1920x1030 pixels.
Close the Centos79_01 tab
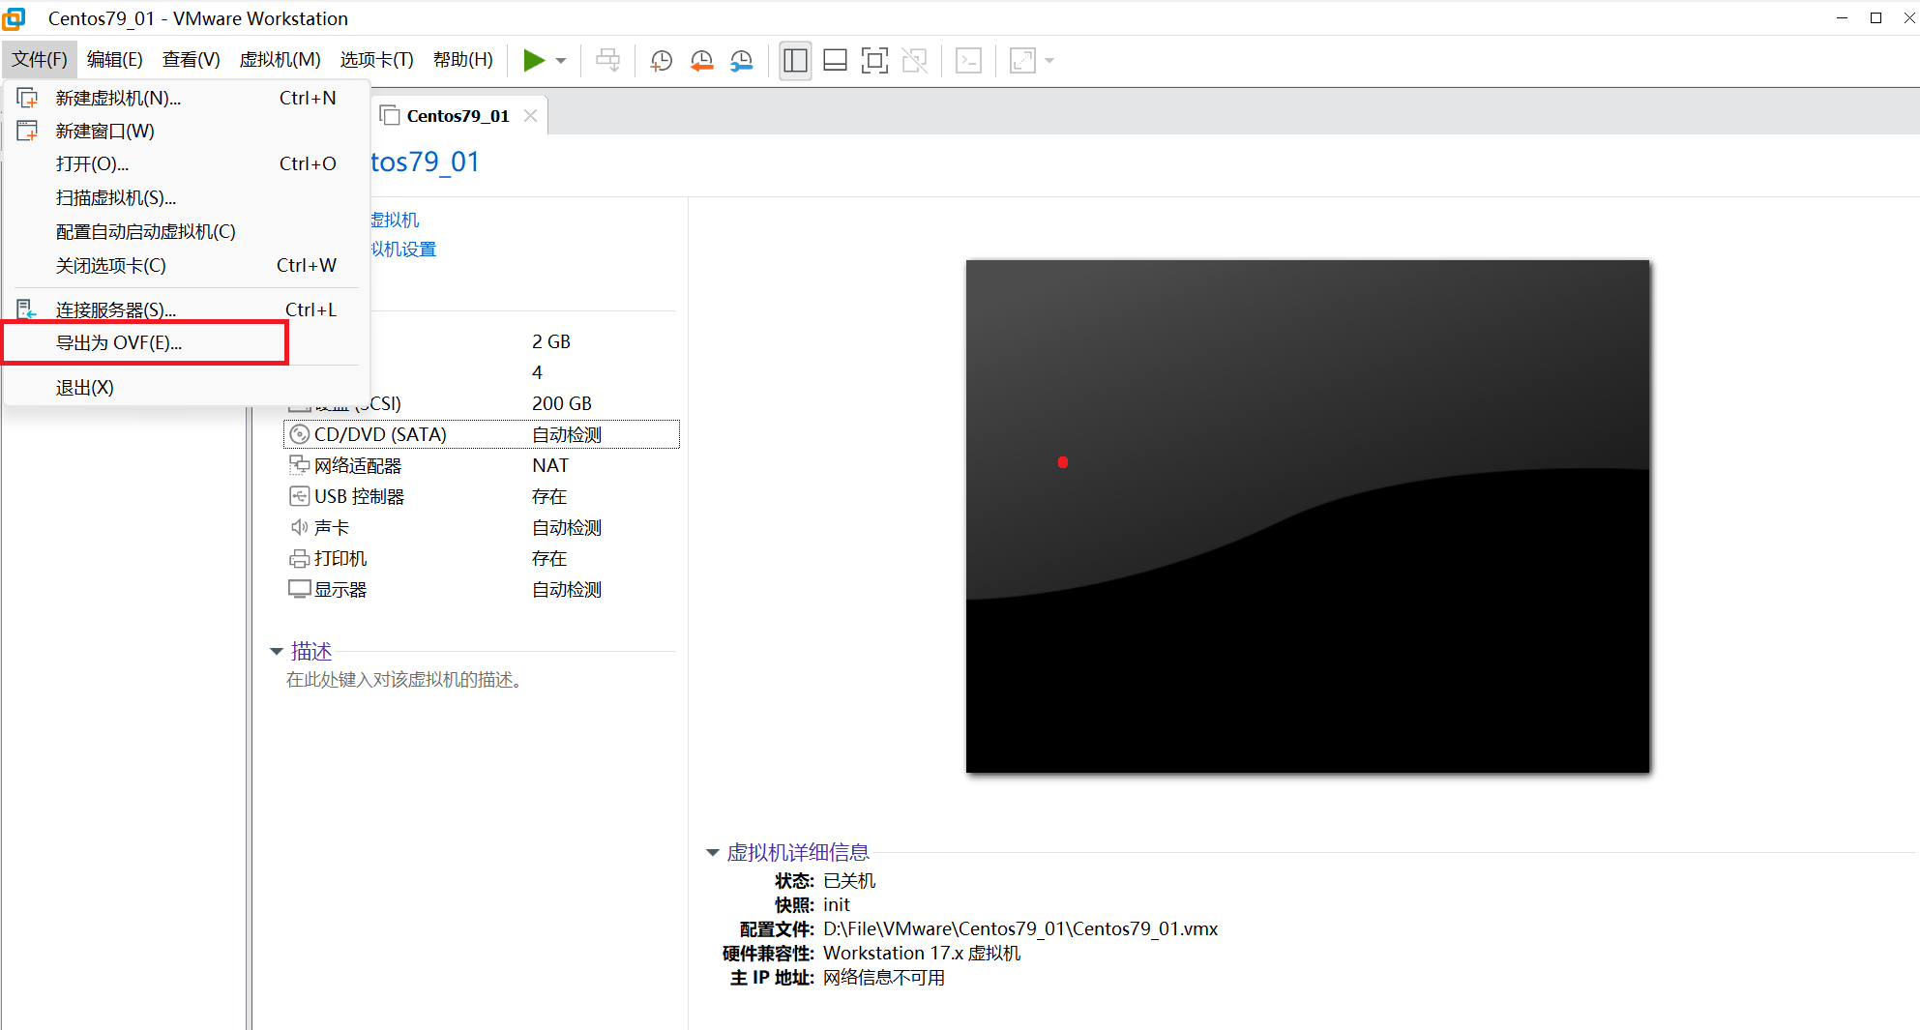point(530,115)
